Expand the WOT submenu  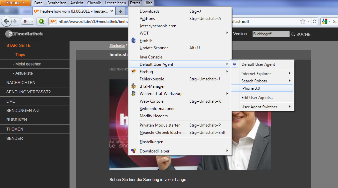tap(180, 33)
